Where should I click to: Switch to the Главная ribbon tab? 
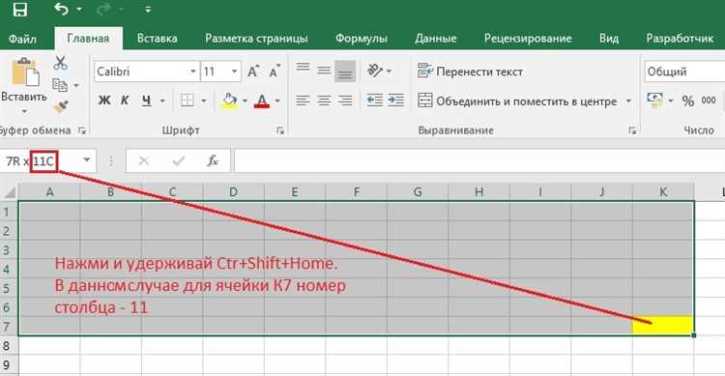coord(88,39)
